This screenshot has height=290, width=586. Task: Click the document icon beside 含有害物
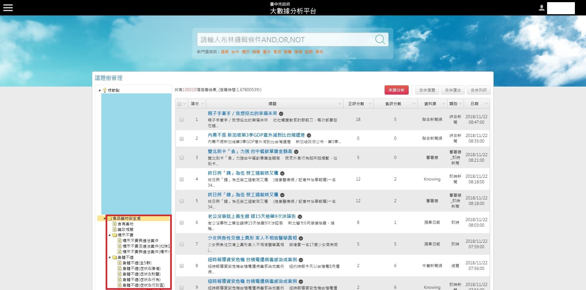[x=115, y=224]
